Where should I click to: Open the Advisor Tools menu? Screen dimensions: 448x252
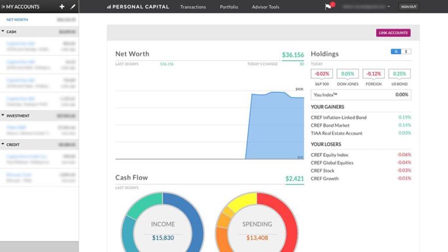tap(265, 7)
